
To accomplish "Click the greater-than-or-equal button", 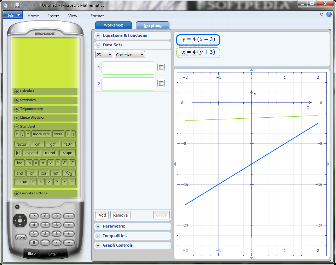I will pos(57,182).
